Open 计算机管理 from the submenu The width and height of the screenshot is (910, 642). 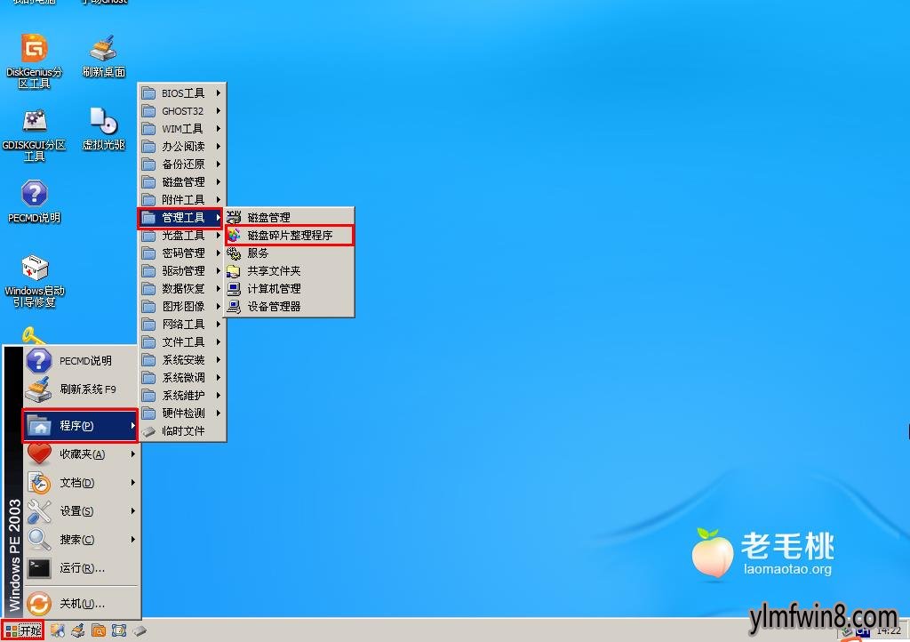pyautogui.click(x=289, y=288)
